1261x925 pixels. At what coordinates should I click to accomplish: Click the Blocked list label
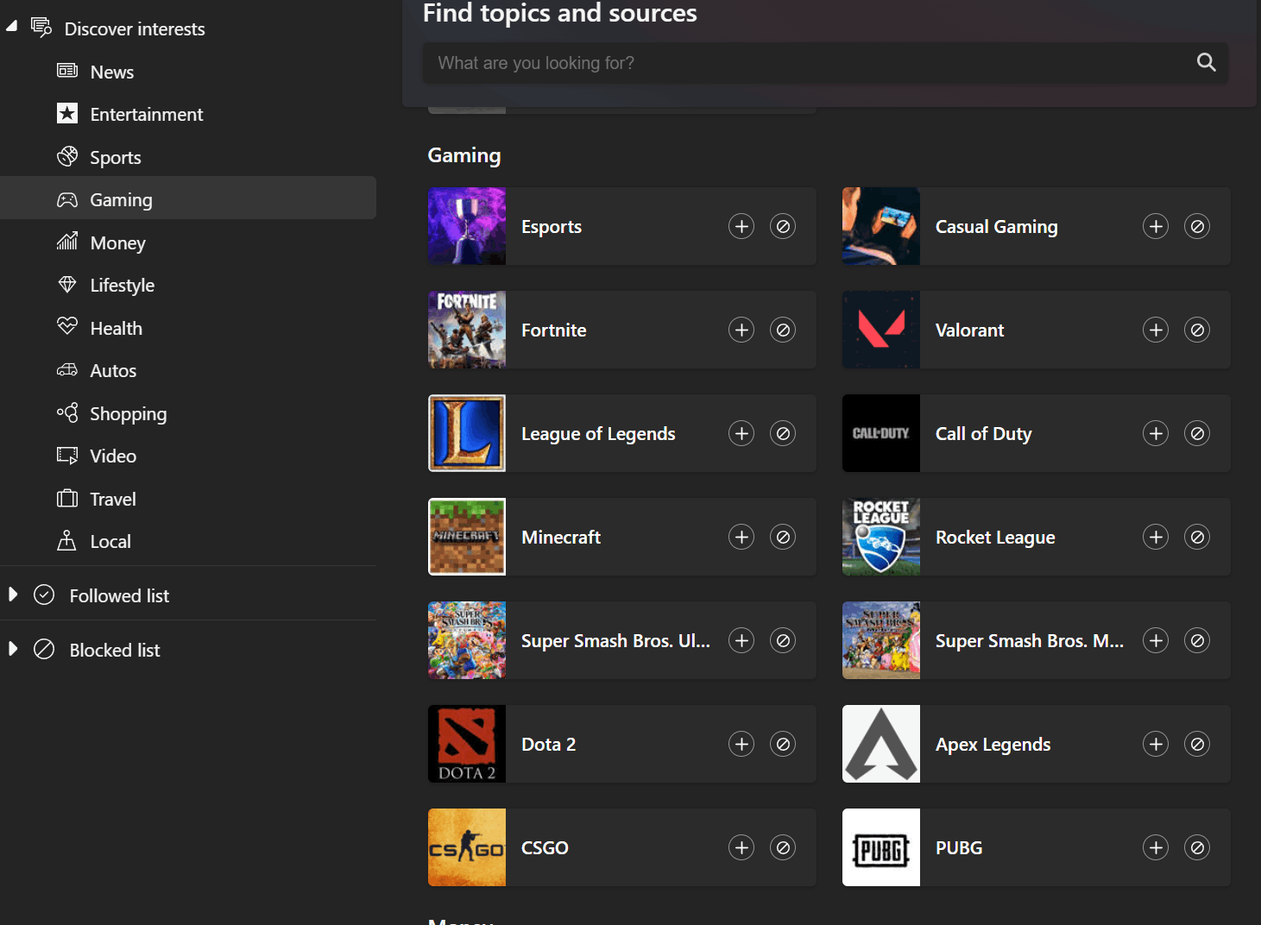115,650
